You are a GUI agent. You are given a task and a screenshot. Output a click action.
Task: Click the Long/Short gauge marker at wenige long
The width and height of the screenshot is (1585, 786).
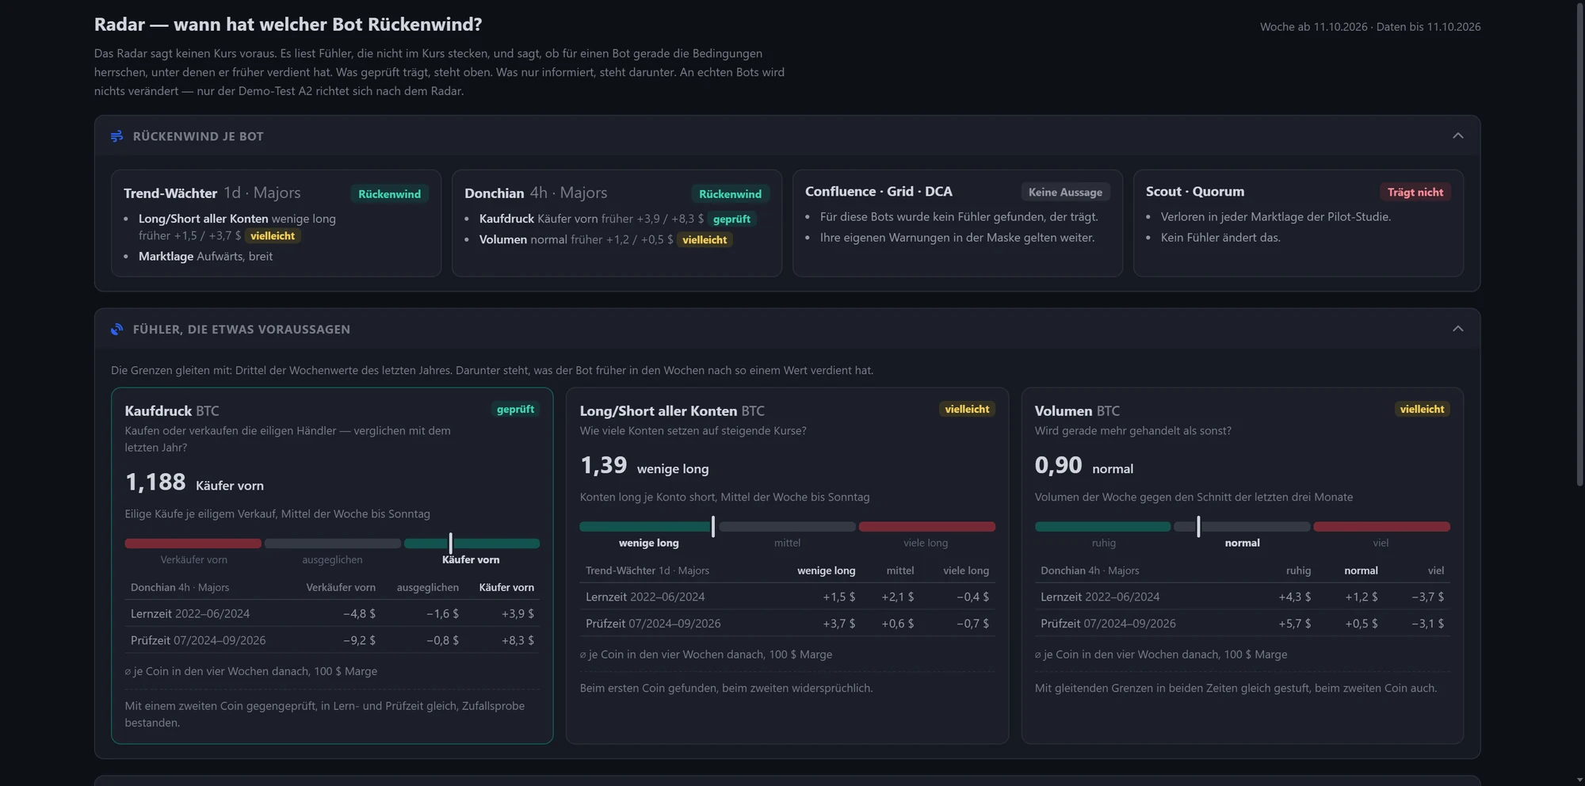coord(713,526)
